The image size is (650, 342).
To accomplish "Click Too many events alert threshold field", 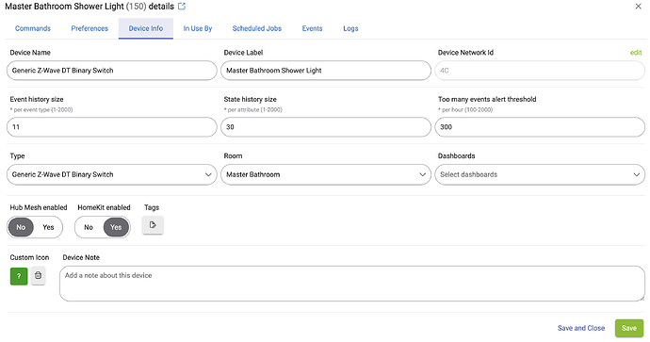I will [540, 127].
